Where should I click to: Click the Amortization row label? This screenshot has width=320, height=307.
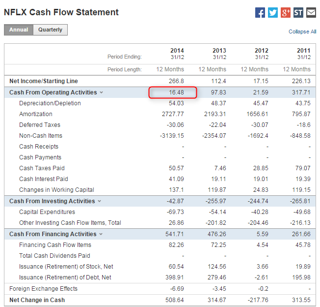click(x=36, y=114)
